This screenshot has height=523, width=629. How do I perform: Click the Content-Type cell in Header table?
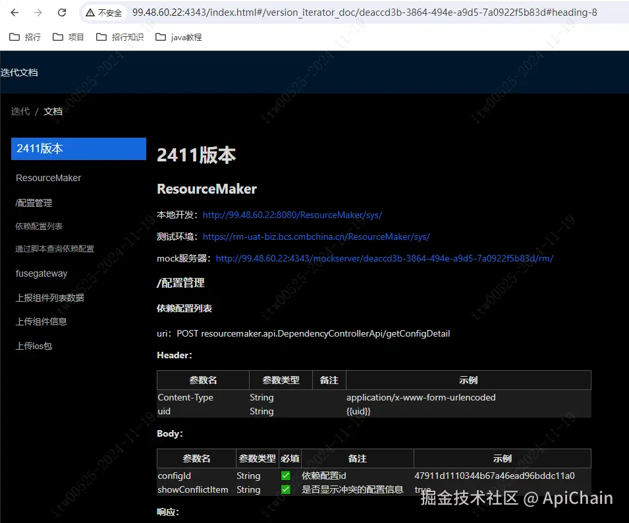185,397
